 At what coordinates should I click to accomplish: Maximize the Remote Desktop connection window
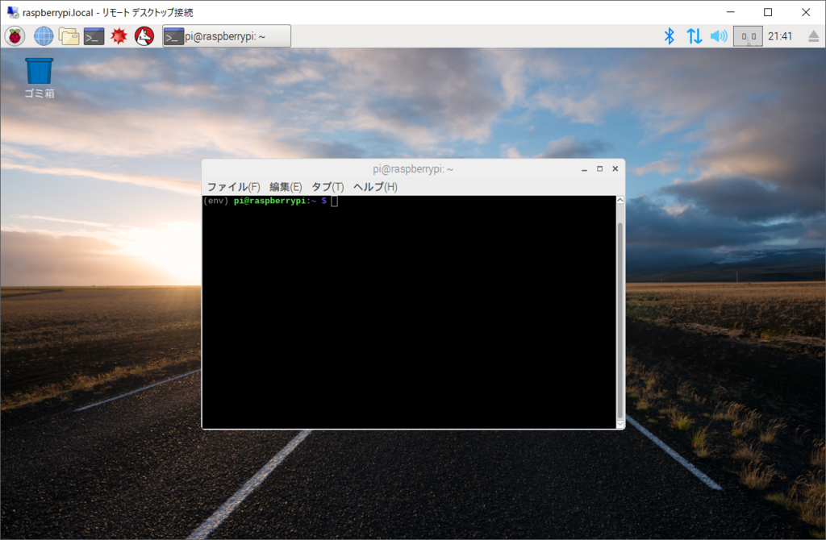pos(768,12)
